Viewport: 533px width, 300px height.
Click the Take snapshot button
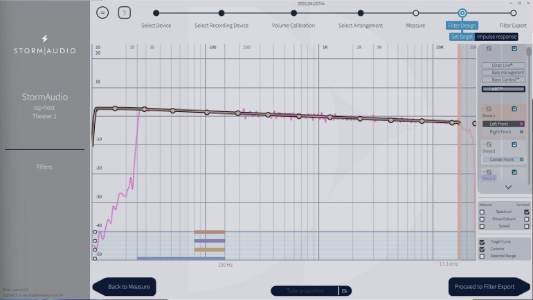pyautogui.click(x=305, y=291)
